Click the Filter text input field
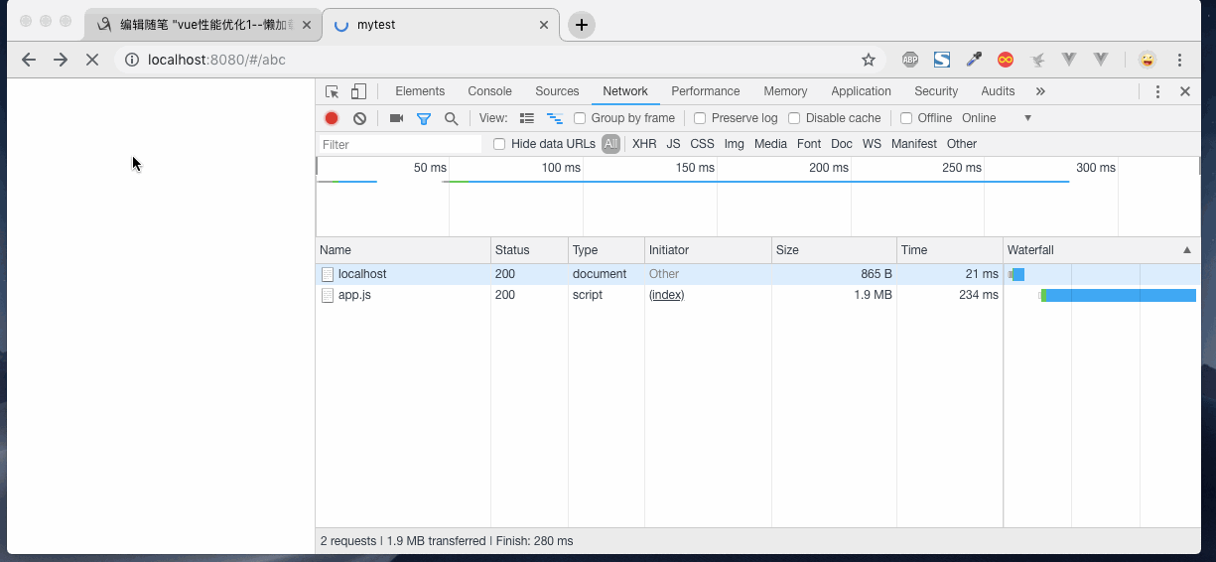 (399, 144)
